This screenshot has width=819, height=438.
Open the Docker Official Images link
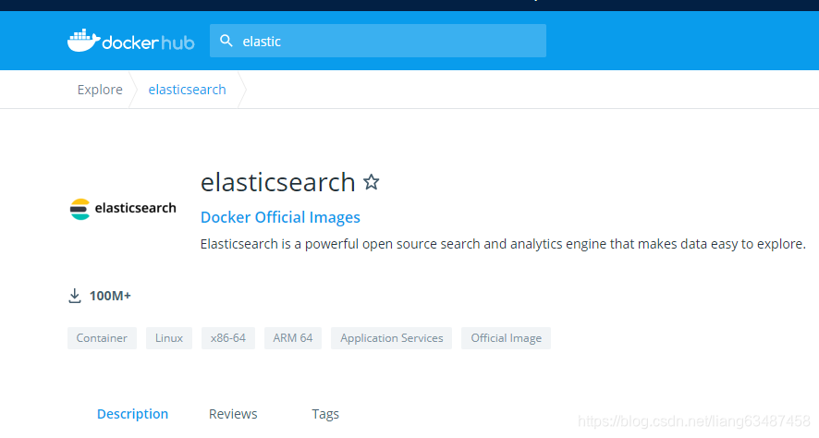(280, 217)
